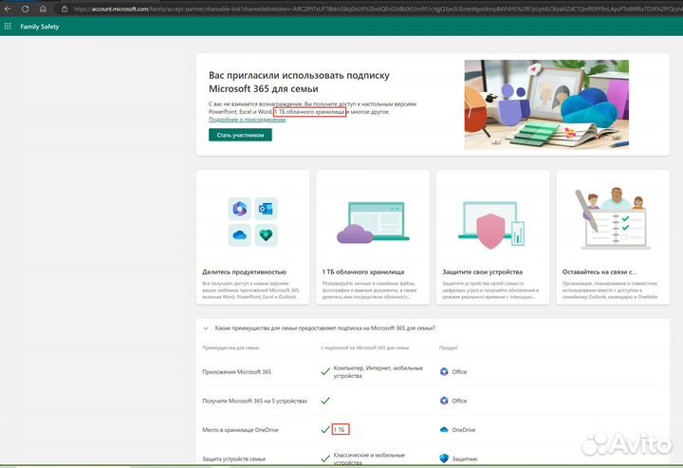683x468 pixels.
Task: Click the Приложения Microsoft 365 row label
Action: [236, 372]
